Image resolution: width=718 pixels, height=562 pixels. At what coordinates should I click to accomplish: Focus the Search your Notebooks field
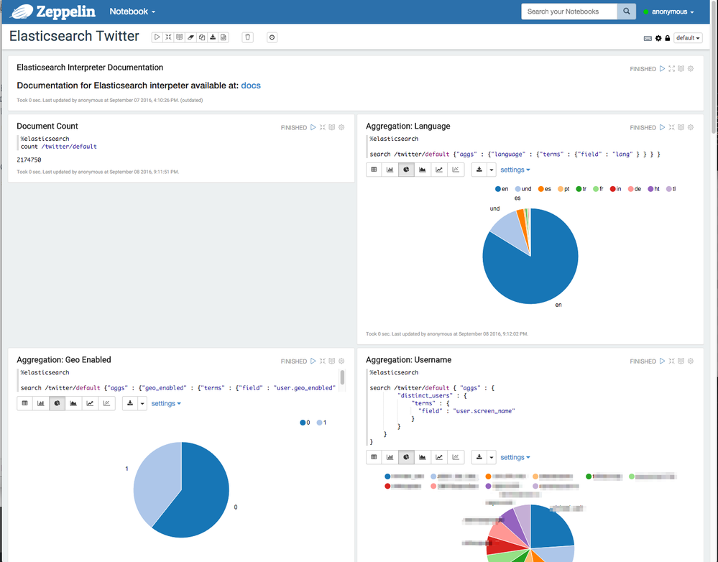pos(569,11)
